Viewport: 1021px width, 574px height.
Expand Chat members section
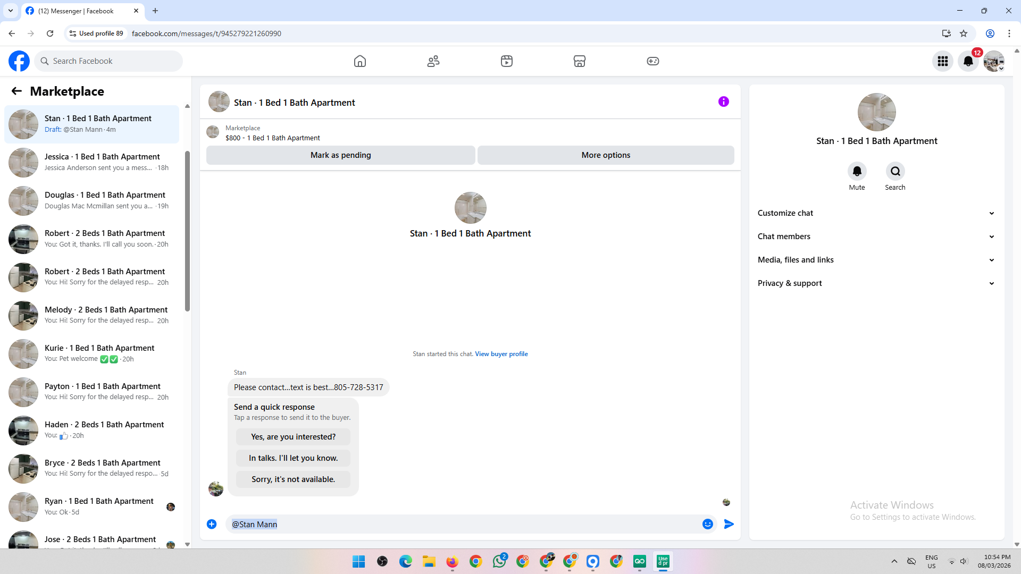(876, 237)
